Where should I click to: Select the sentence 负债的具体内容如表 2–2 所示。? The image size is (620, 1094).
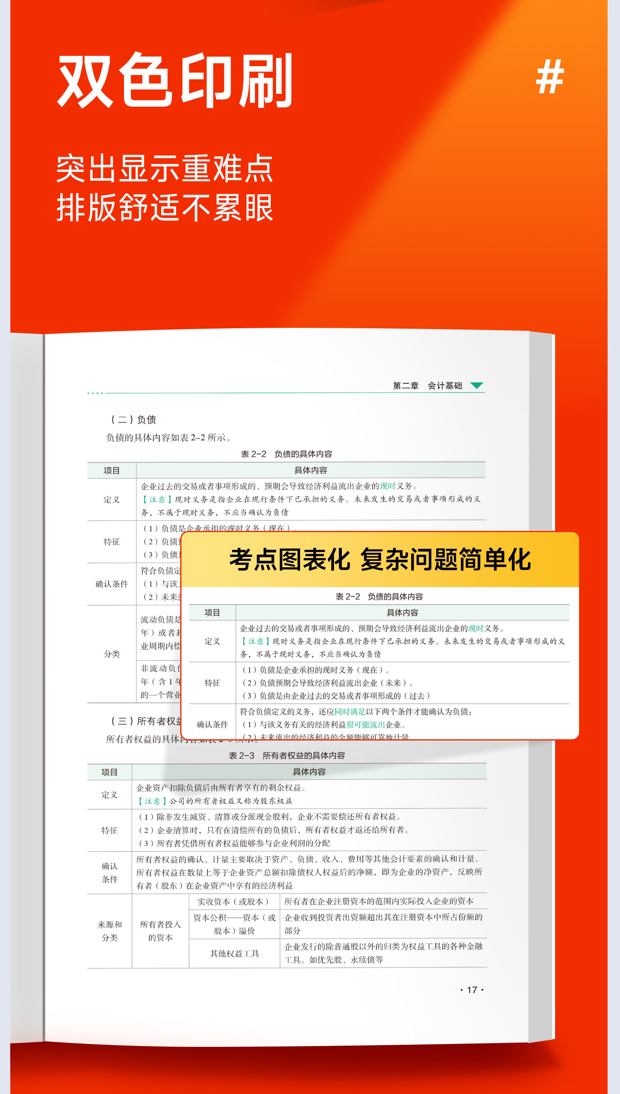point(169,437)
